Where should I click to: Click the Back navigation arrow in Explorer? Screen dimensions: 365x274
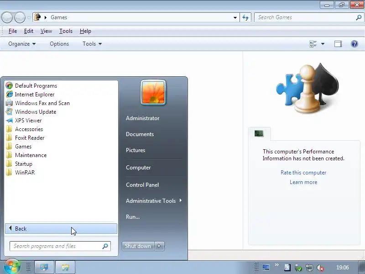[x=7, y=17]
